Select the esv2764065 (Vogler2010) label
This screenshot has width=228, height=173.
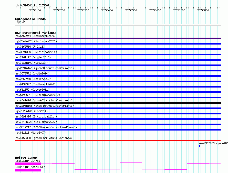click(33, 79)
